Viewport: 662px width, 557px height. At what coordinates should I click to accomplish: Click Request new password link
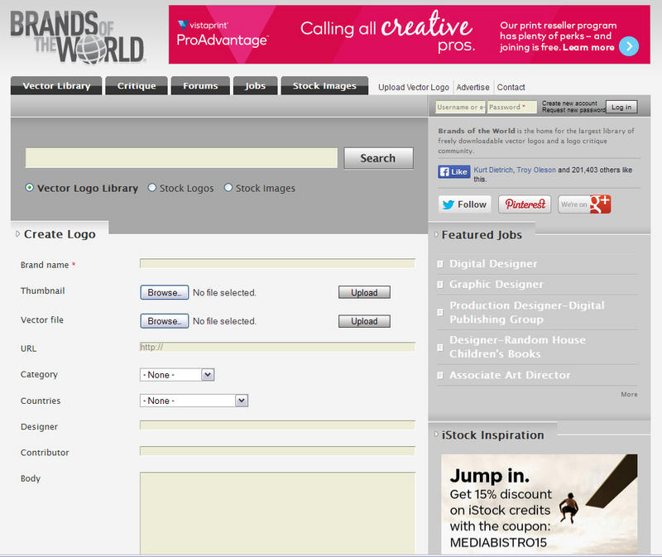[x=573, y=110]
